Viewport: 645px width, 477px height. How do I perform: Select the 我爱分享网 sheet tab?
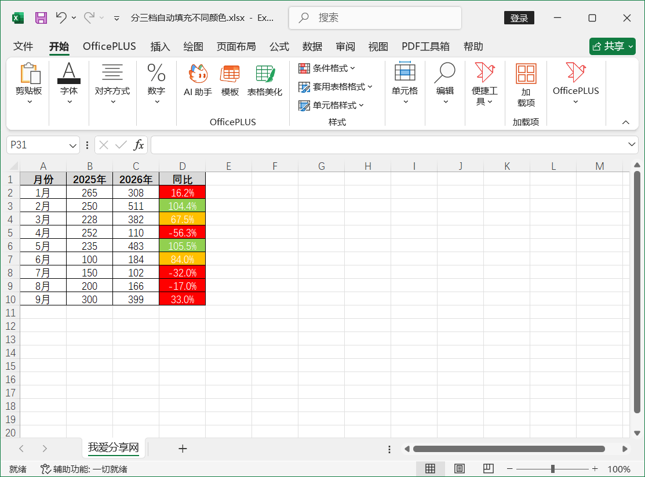114,447
